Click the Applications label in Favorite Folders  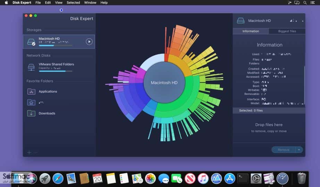48,91
